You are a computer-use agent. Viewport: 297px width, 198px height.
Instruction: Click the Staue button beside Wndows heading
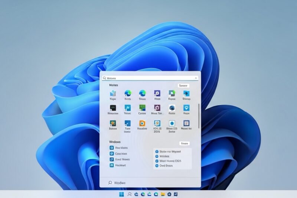[x=184, y=143]
